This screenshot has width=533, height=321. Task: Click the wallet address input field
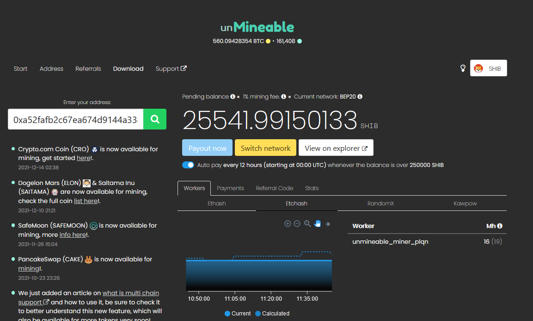(76, 119)
